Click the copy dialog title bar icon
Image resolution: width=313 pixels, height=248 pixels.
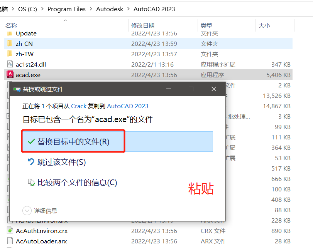pos(17,89)
